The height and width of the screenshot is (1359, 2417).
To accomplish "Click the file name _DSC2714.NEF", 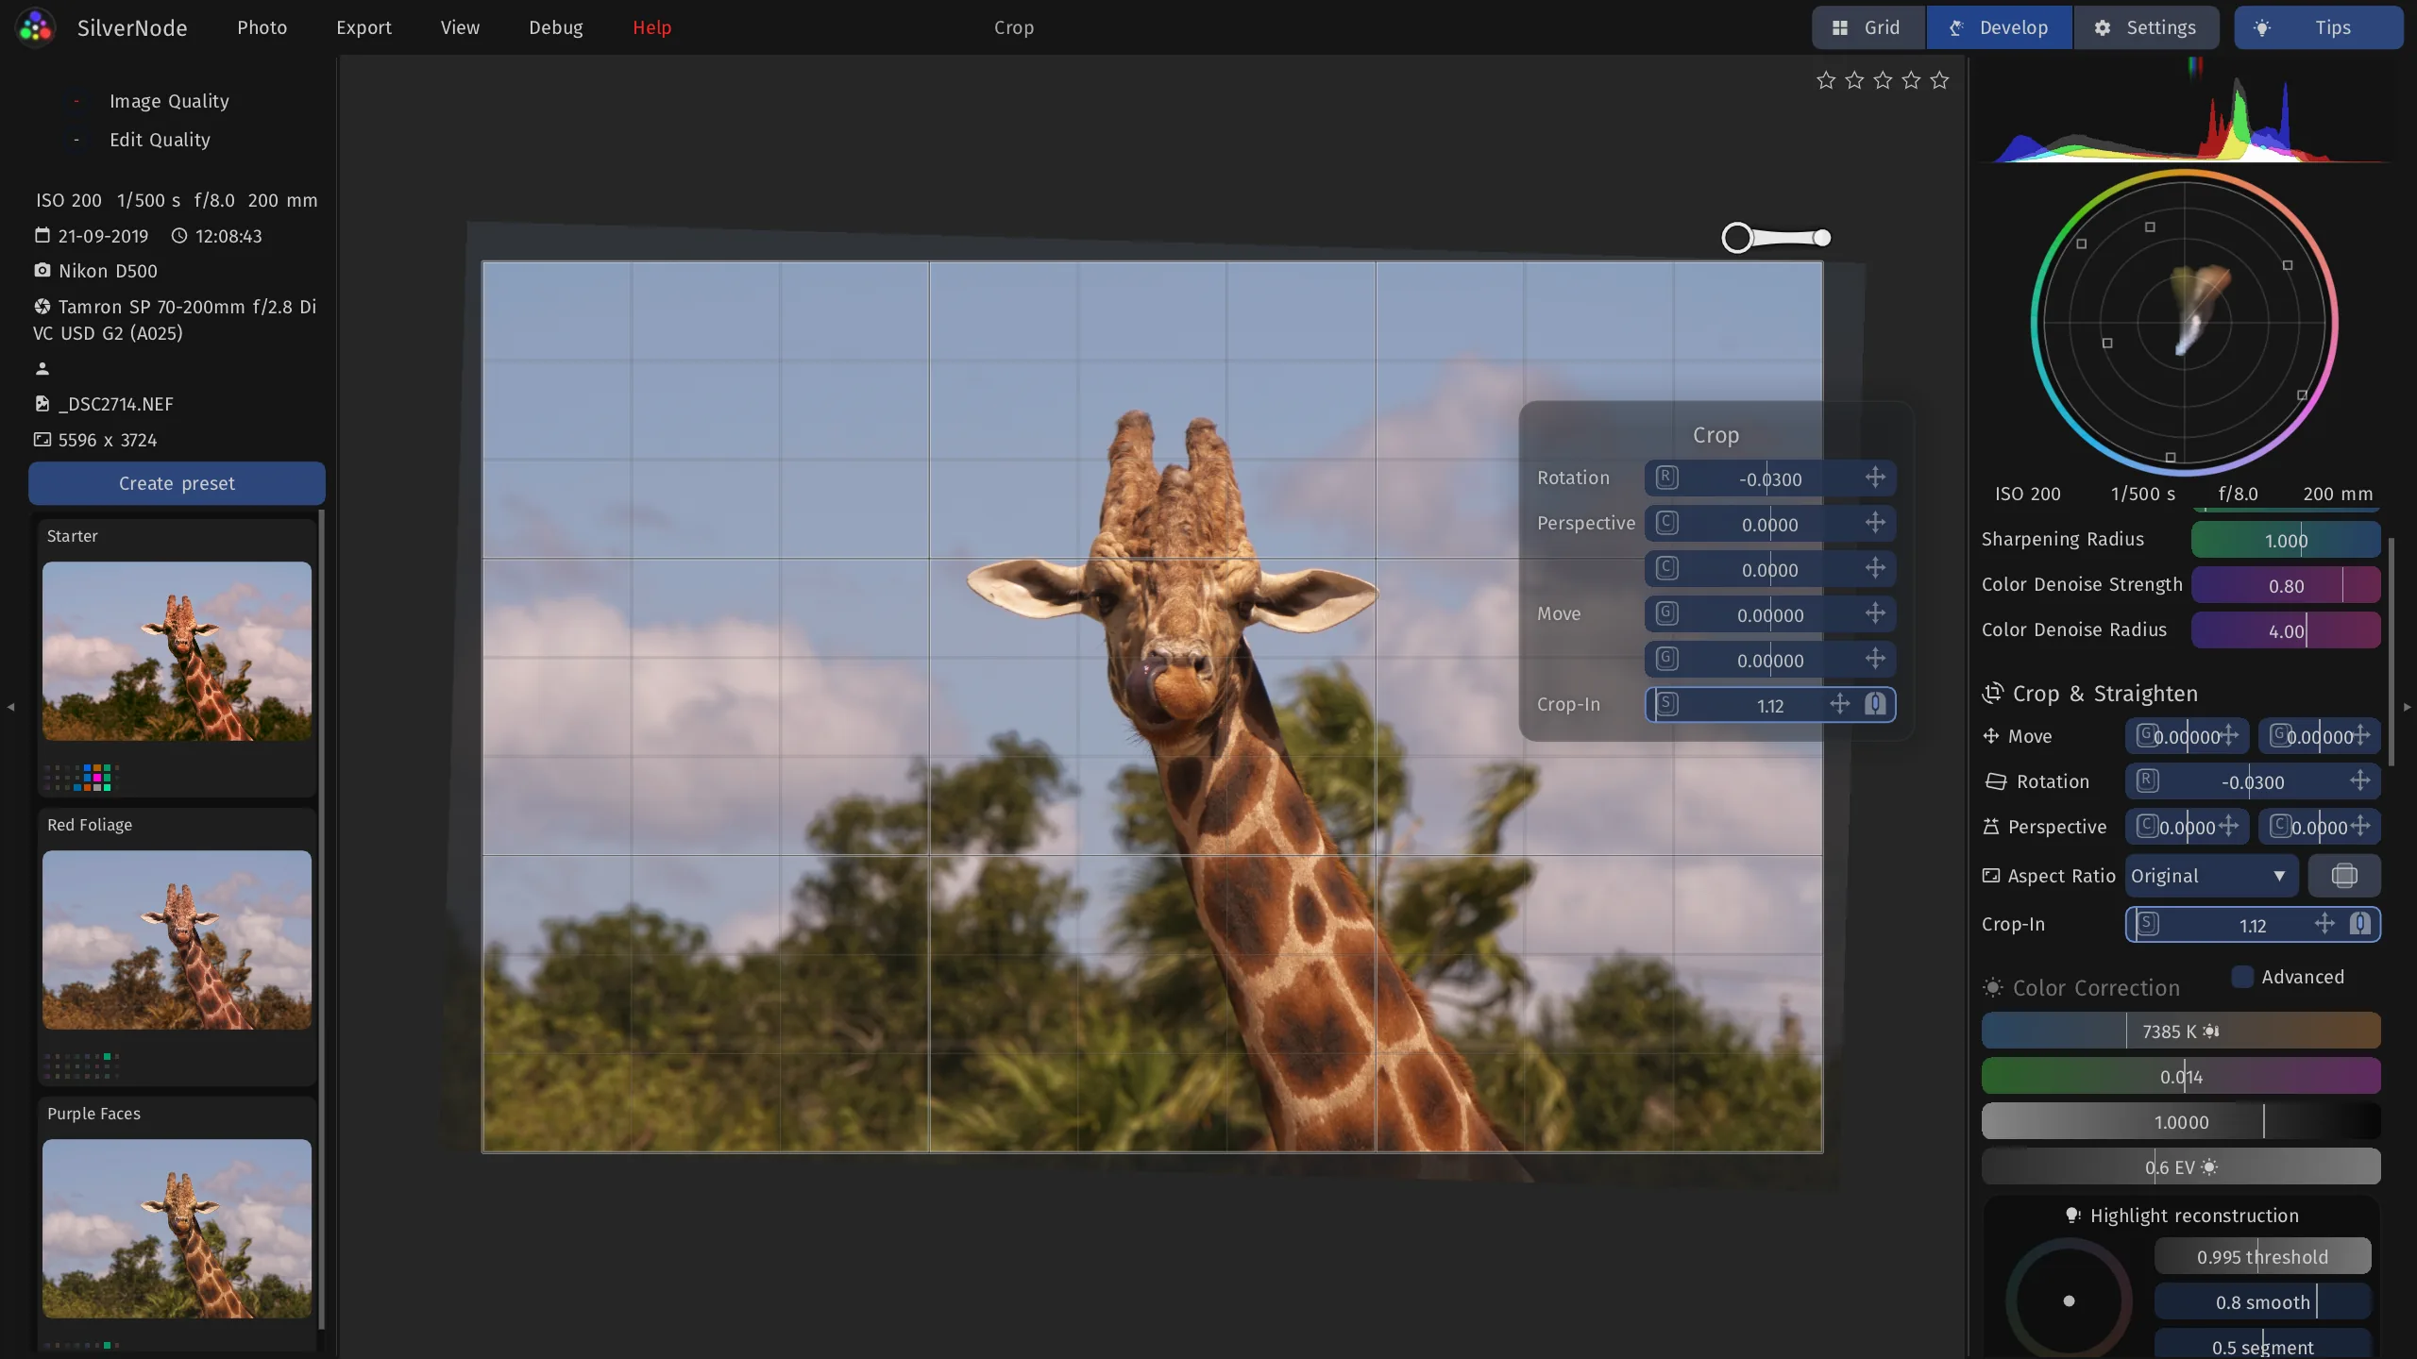I will [116, 404].
